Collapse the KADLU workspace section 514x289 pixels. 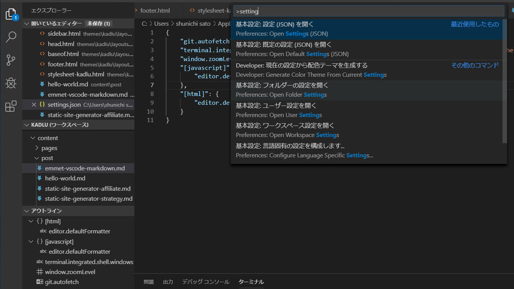(x=26, y=125)
